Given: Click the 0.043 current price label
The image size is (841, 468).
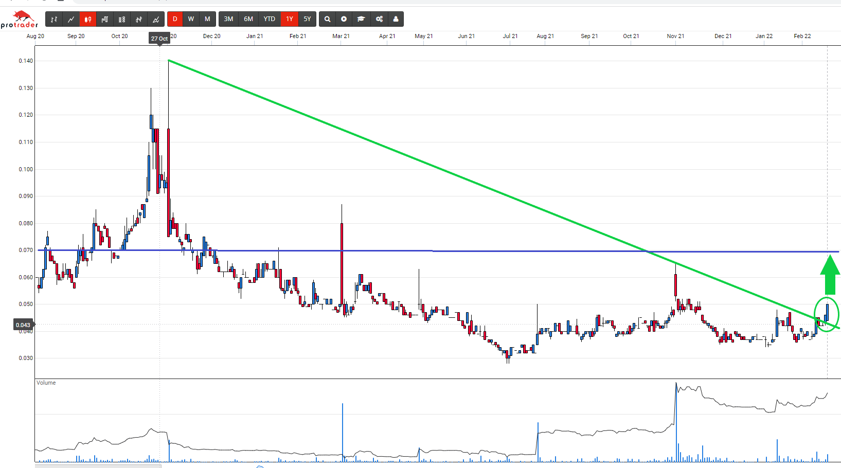Looking at the screenshot, I should coord(23,325).
